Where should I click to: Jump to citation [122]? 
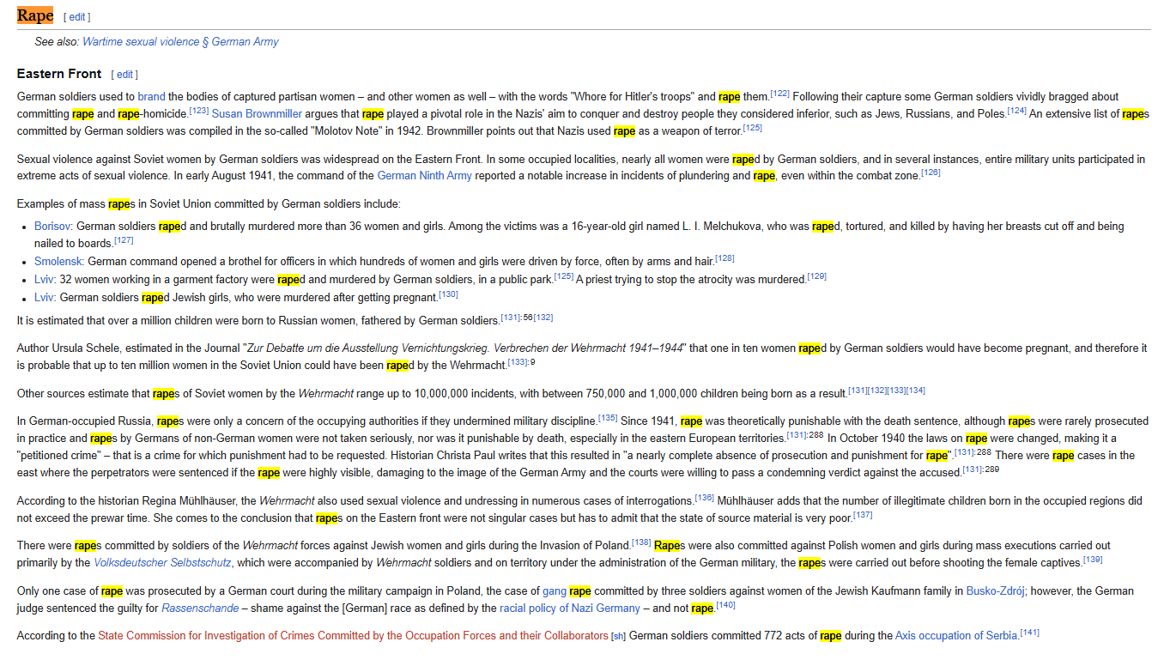tap(779, 94)
